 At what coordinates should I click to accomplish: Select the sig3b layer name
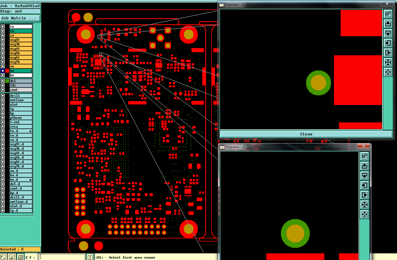pyautogui.click(x=21, y=44)
